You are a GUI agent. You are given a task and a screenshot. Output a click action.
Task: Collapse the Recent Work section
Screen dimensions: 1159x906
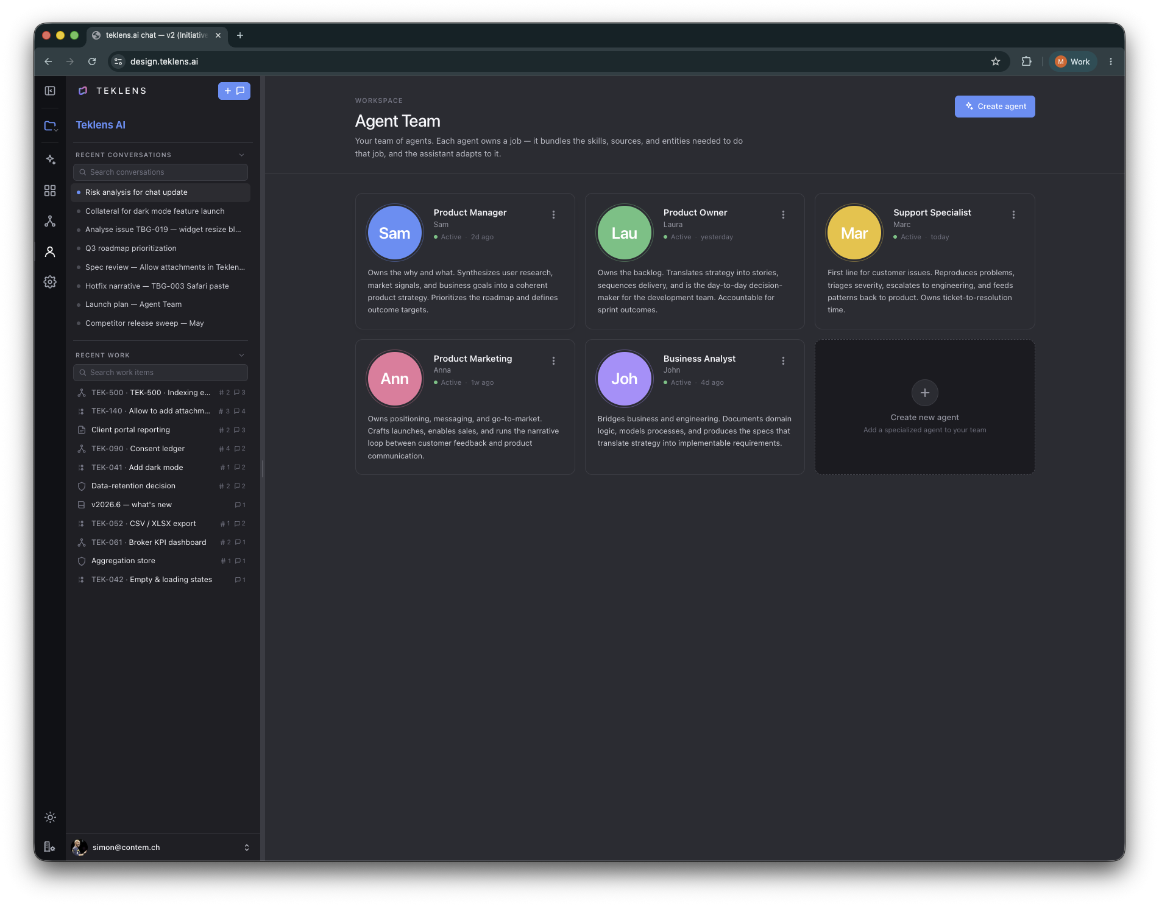coord(241,355)
